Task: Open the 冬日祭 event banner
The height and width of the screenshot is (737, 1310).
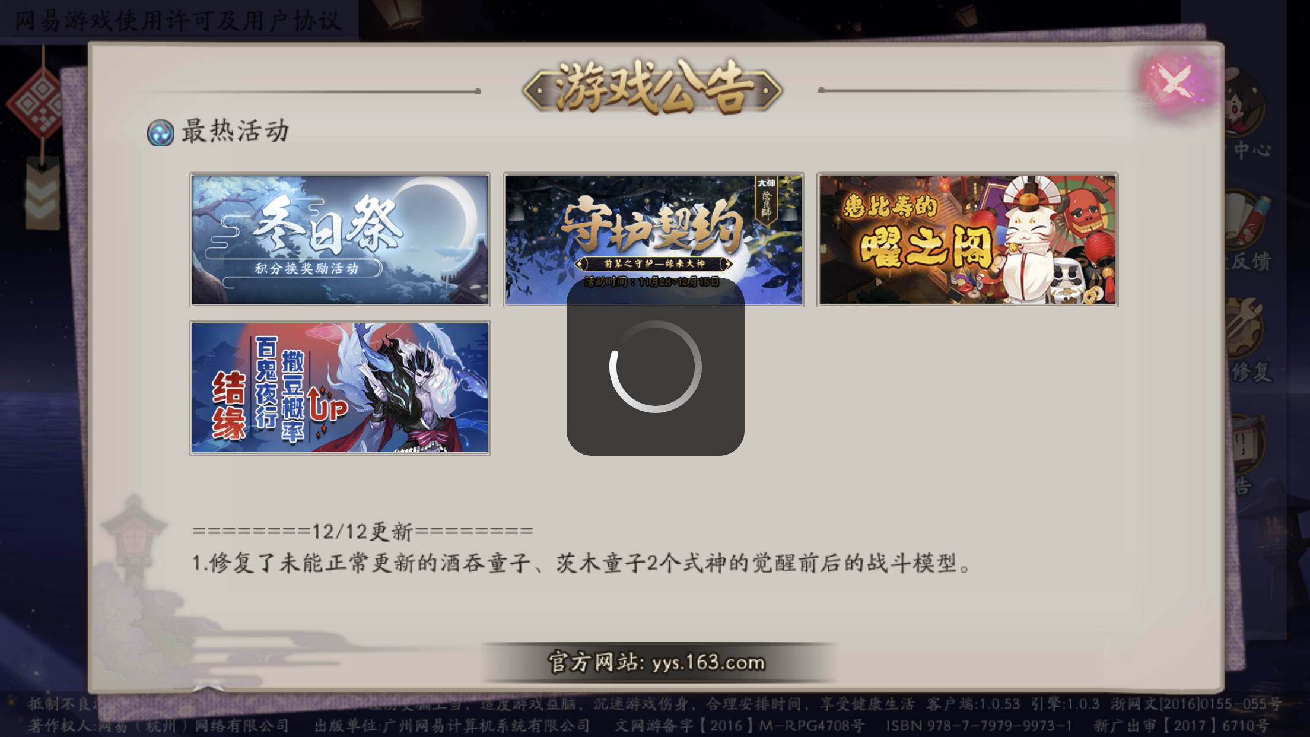Action: (340, 240)
